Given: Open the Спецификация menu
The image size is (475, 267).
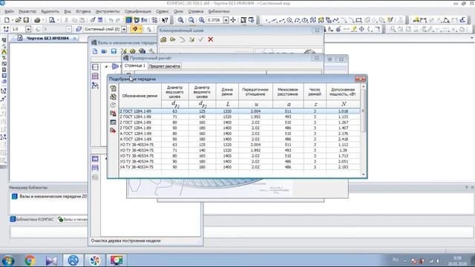Looking at the screenshot, I should (x=138, y=11).
